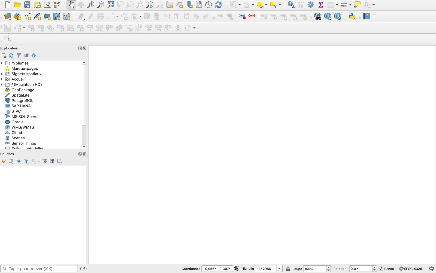Select the Pan Map tool

coord(71,5)
